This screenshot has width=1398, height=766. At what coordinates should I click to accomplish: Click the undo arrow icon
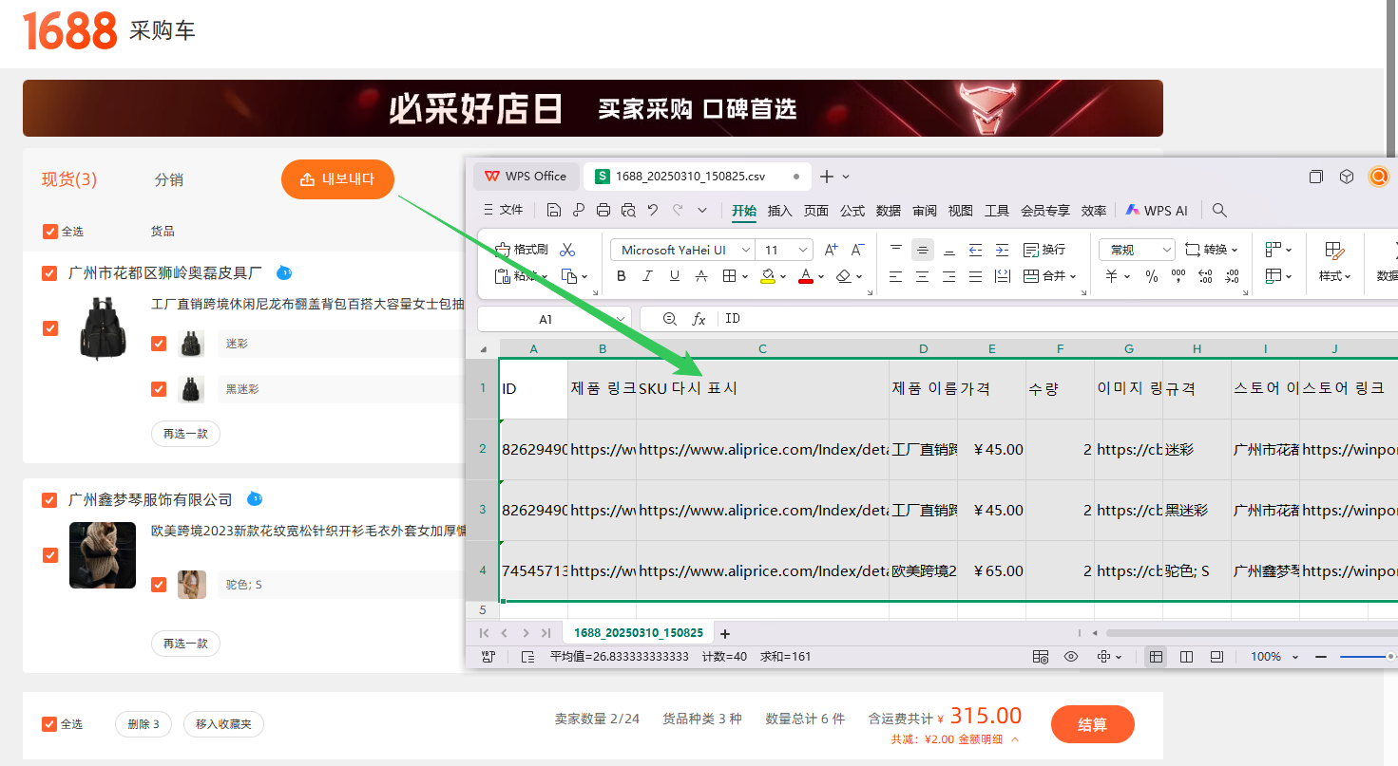point(653,211)
